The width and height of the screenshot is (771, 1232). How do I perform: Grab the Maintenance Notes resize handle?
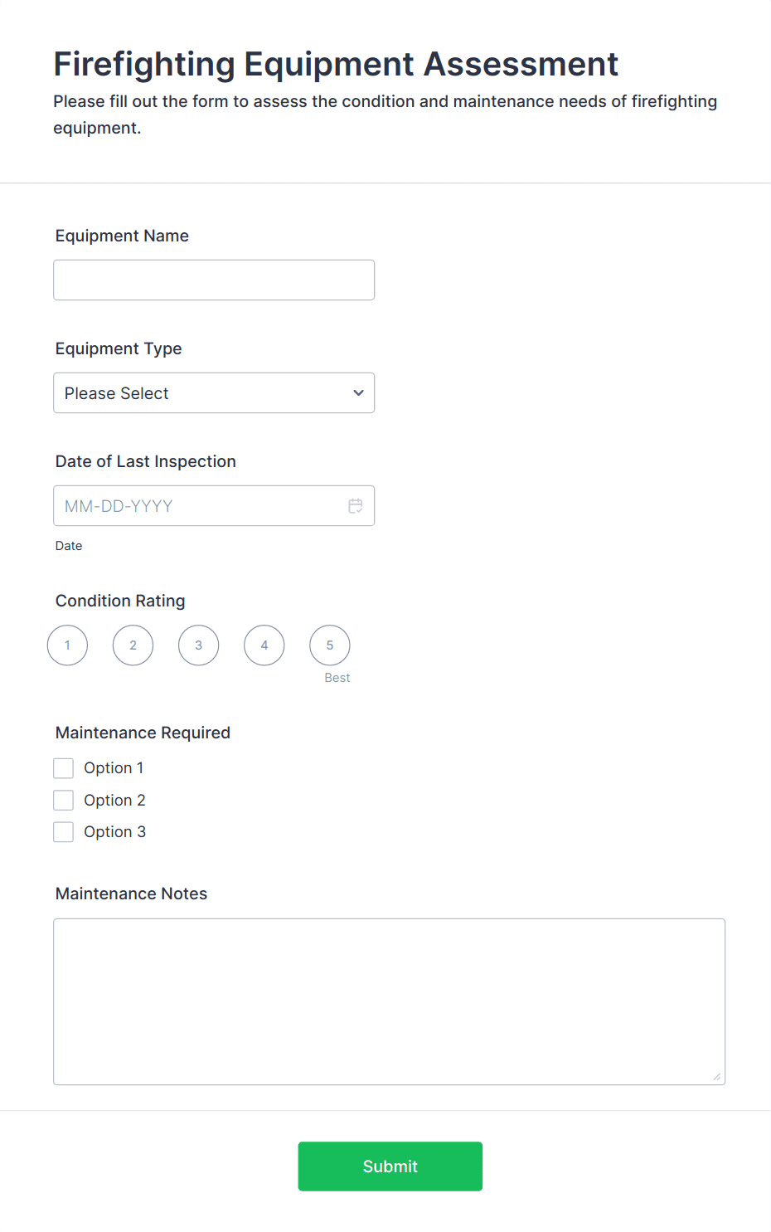coord(717,1077)
